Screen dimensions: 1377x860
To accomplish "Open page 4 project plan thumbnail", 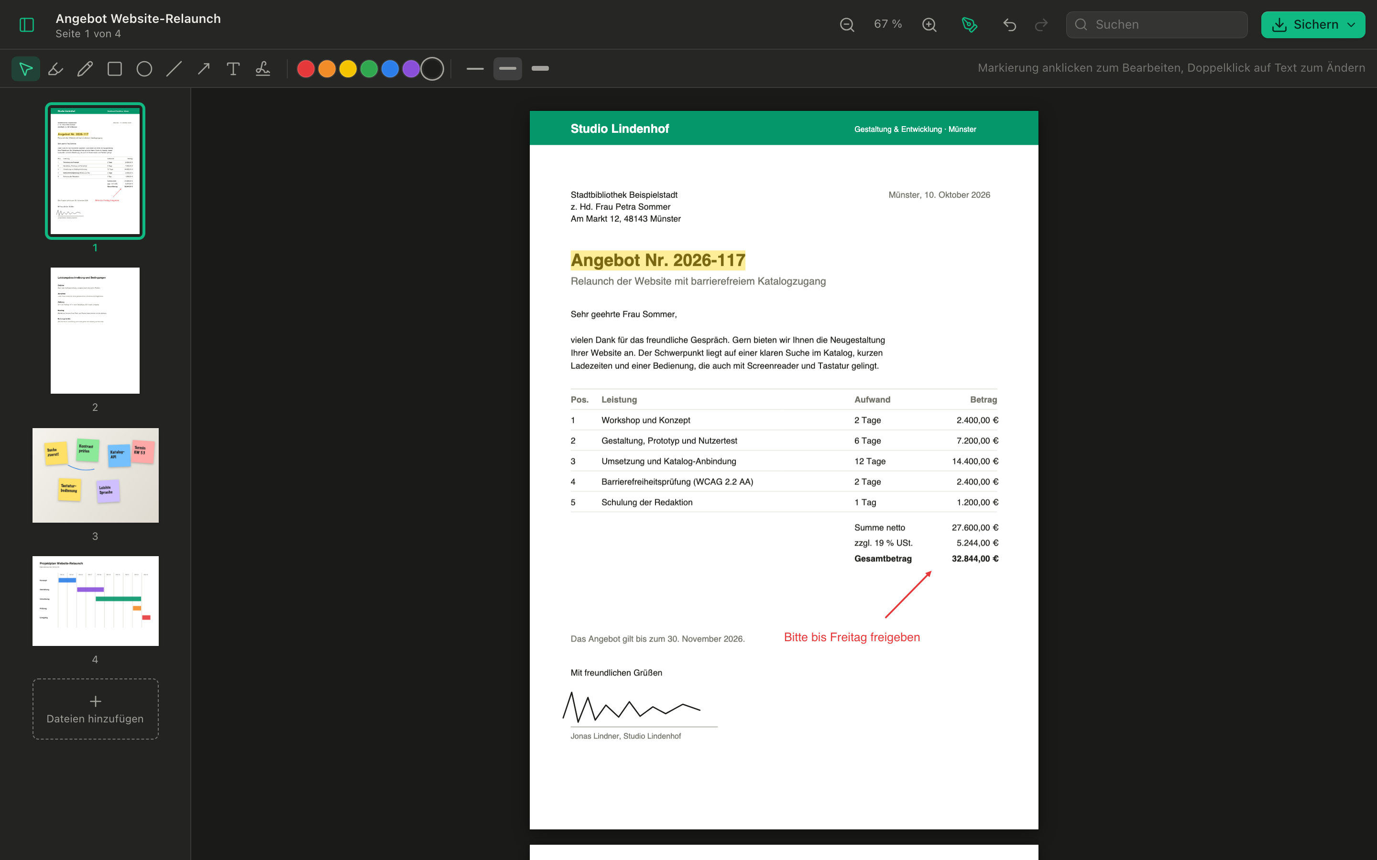I will click(x=96, y=601).
